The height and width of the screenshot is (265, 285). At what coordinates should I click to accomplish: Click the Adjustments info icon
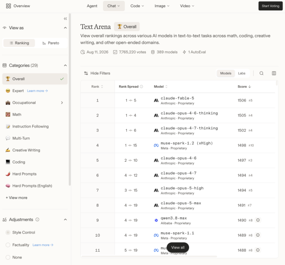click(x=37, y=219)
